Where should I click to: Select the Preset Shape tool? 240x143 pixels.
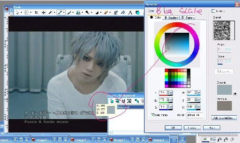138,12
